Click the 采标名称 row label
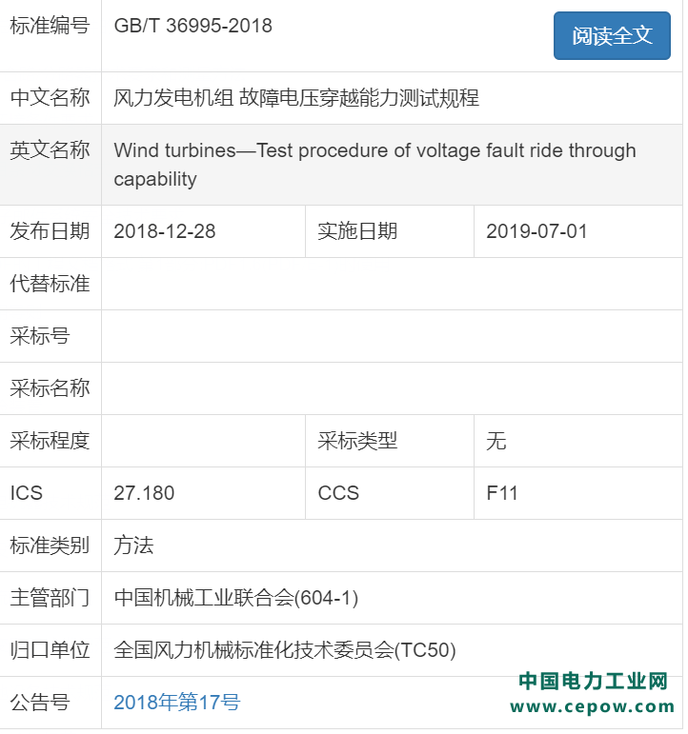The height and width of the screenshot is (734, 688). 50,388
